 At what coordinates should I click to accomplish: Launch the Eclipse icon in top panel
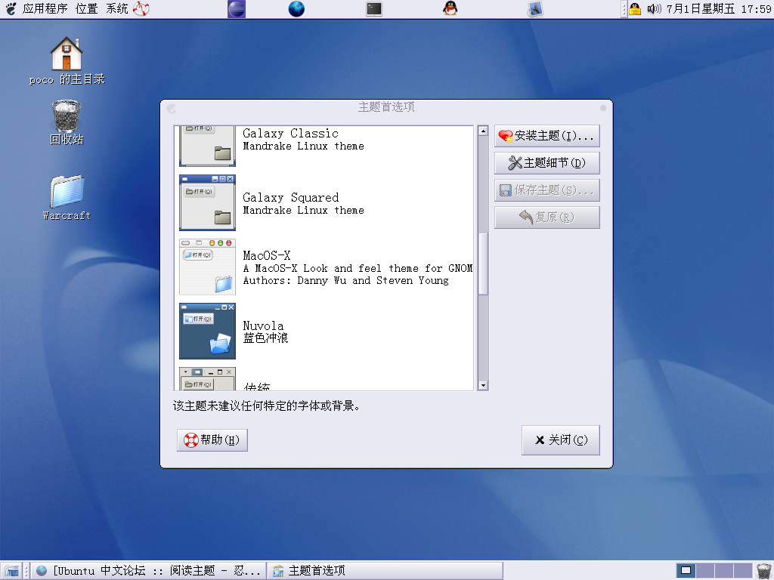237,8
